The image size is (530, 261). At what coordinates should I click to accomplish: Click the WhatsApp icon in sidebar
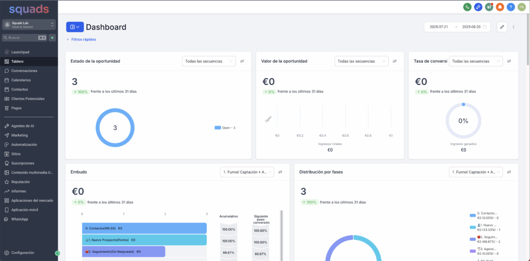(7, 219)
